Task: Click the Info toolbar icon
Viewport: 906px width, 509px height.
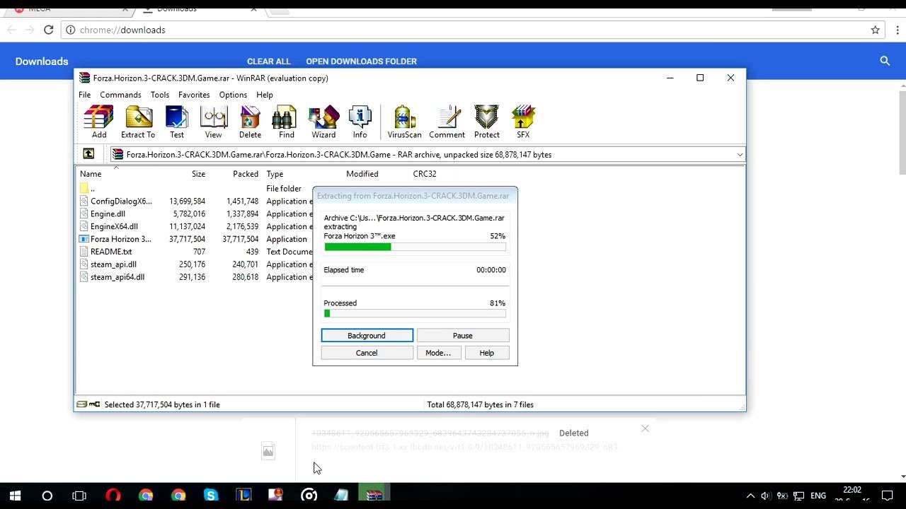Action: 360,122
